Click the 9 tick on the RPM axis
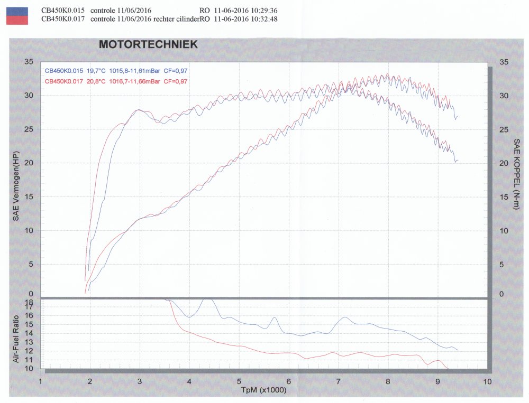The height and width of the screenshot is (403, 529). click(x=437, y=381)
